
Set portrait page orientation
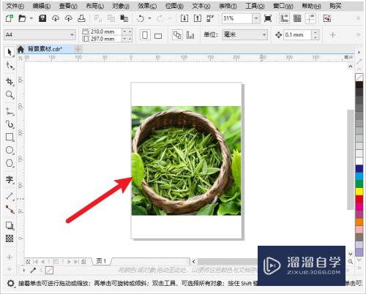coord(145,35)
